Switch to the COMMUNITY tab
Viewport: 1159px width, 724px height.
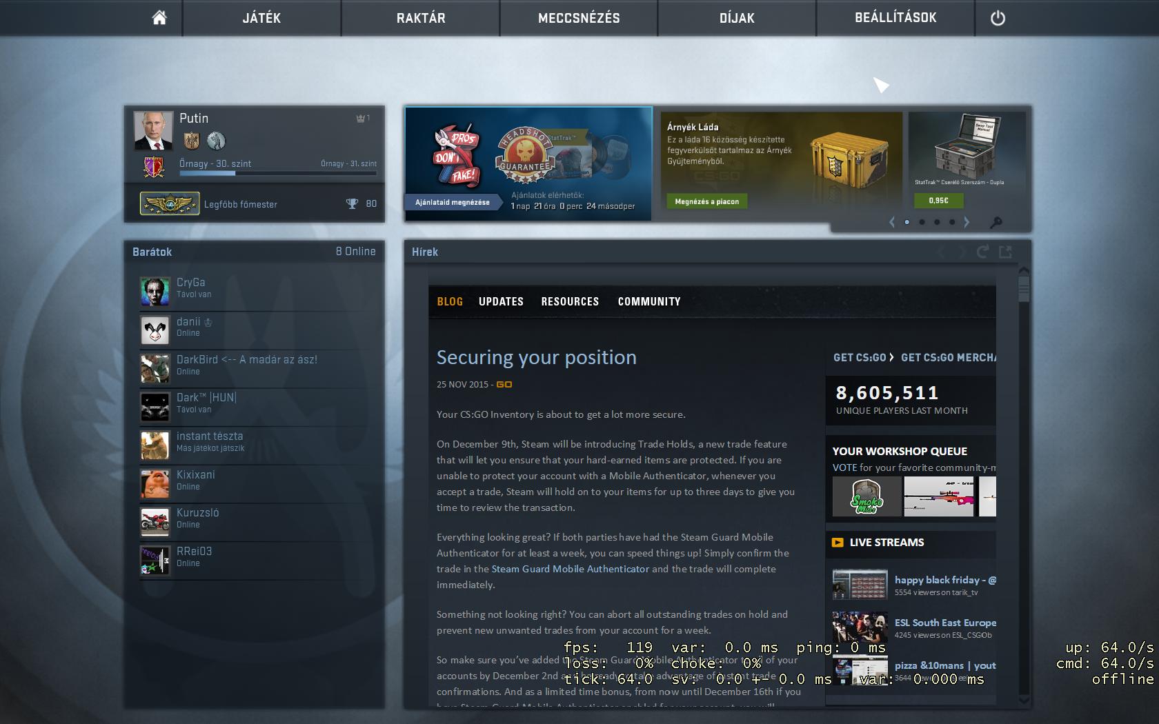coord(649,301)
